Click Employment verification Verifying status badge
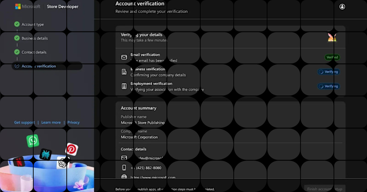Image resolution: width=367 pixels, height=192 pixels. pos(329,86)
